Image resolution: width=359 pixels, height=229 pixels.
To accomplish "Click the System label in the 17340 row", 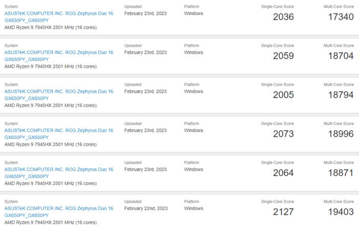I will pyautogui.click(x=11, y=7).
